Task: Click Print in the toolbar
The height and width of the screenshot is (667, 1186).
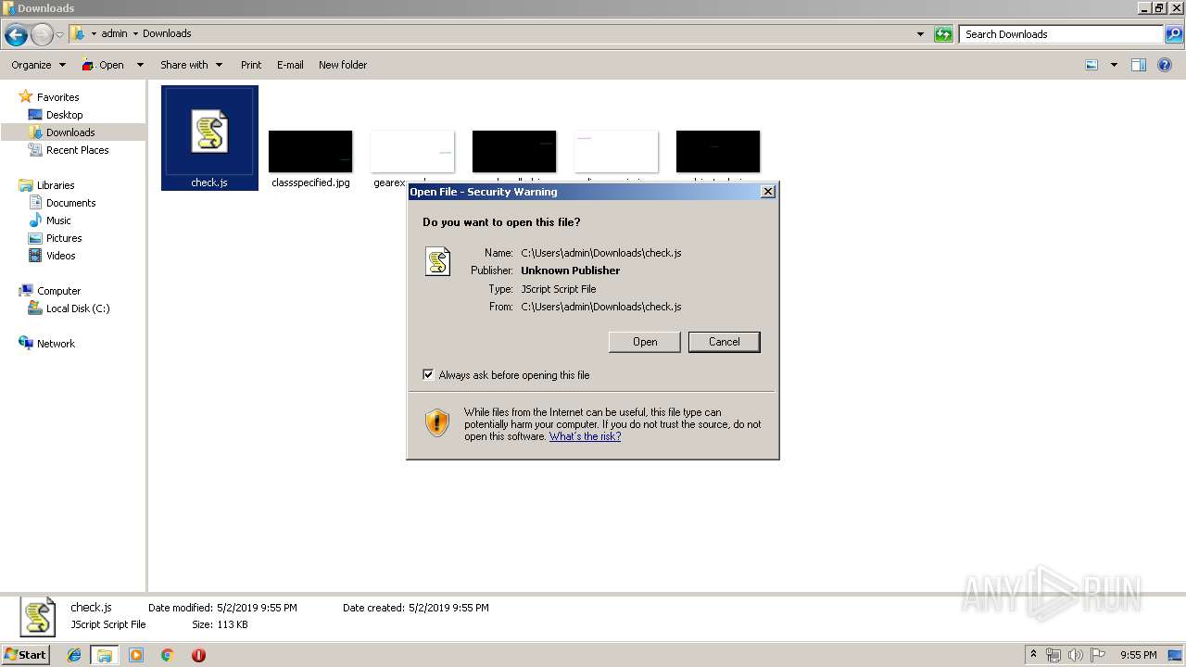Action: pos(251,65)
